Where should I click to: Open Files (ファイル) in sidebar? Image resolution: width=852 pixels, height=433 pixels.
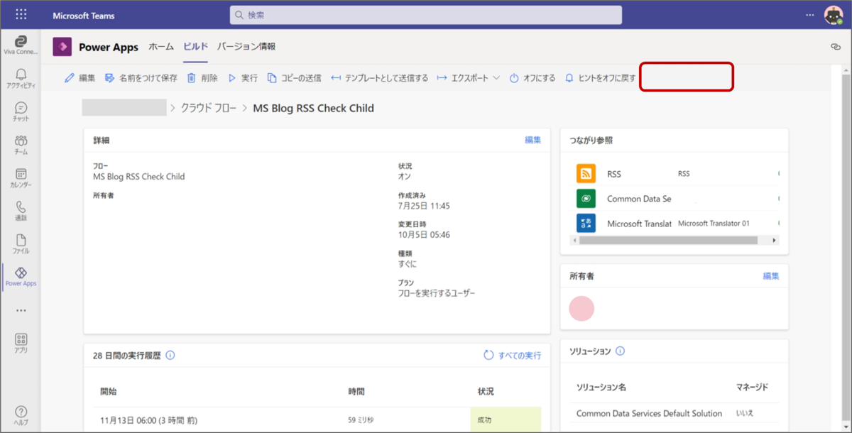pos(21,244)
